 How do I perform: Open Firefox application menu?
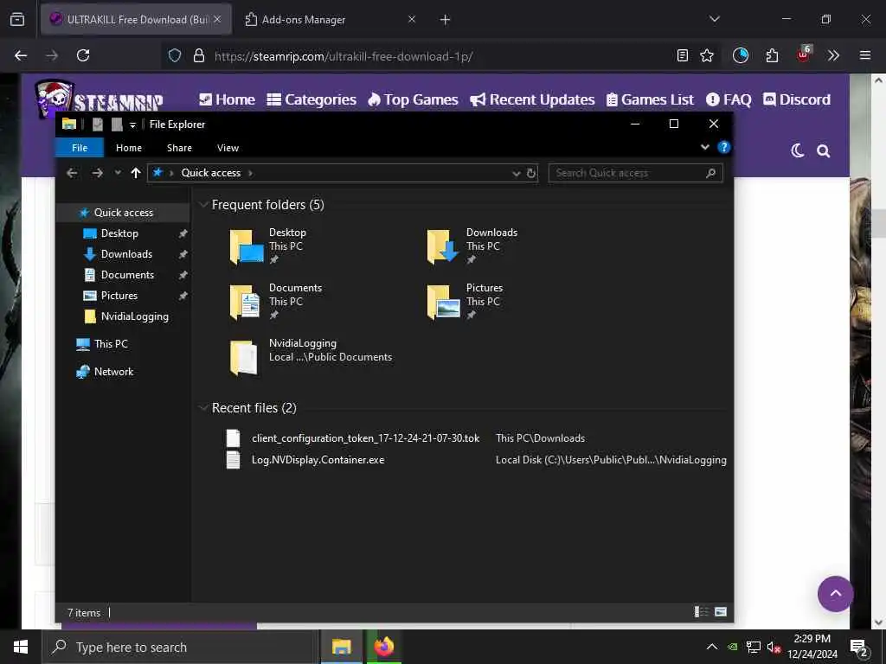[x=864, y=55]
